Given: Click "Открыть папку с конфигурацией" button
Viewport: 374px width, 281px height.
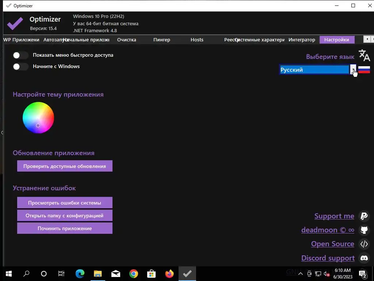Looking at the screenshot, I should [65, 216].
